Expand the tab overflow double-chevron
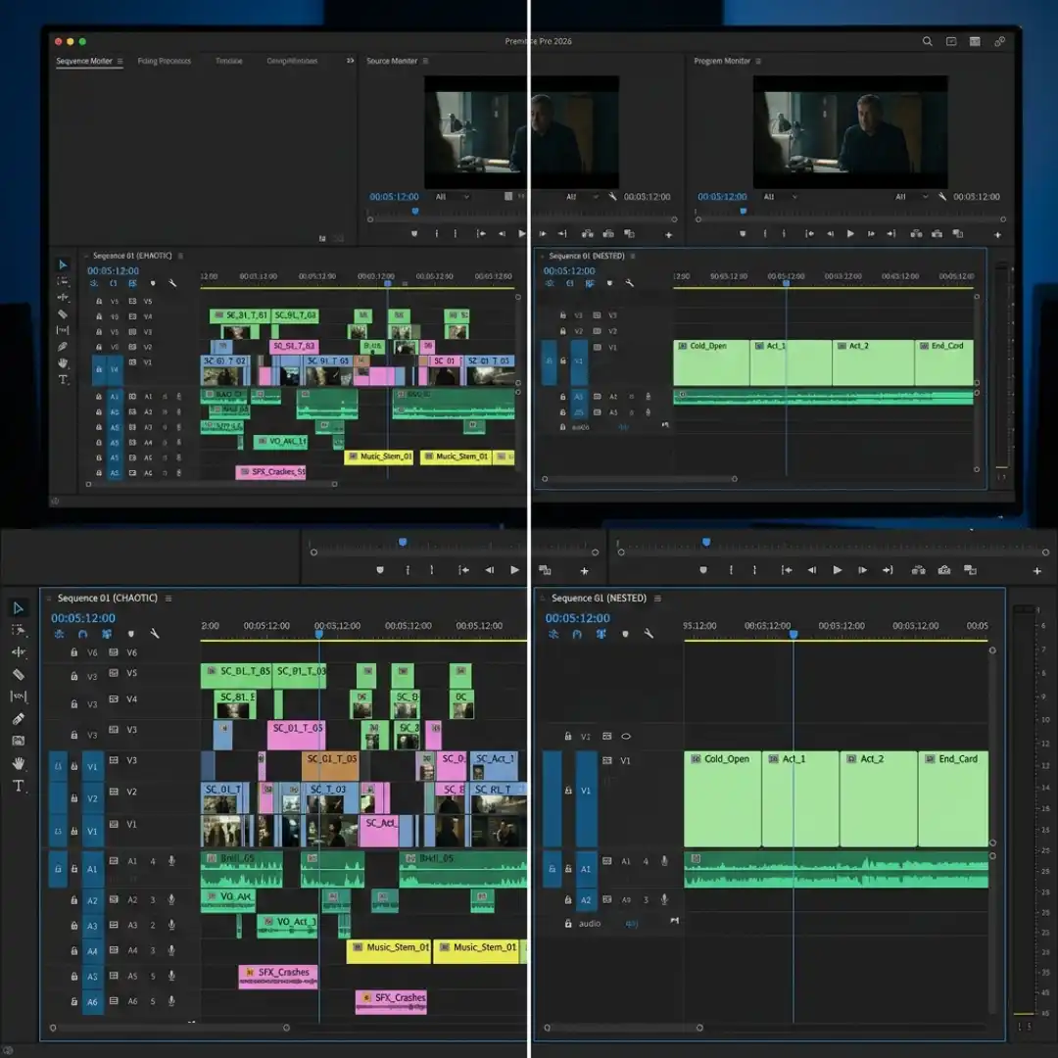This screenshot has width=1058, height=1058. click(x=350, y=61)
